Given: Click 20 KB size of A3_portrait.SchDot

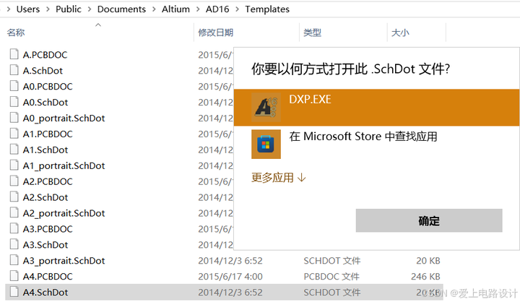Looking at the screenshot, I should pyautogui.click(x=428, y=261).
